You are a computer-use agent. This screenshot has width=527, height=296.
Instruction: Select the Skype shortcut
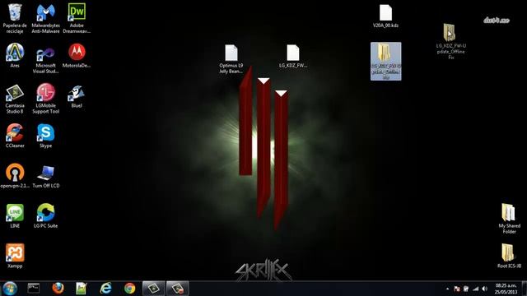point(46,136)
